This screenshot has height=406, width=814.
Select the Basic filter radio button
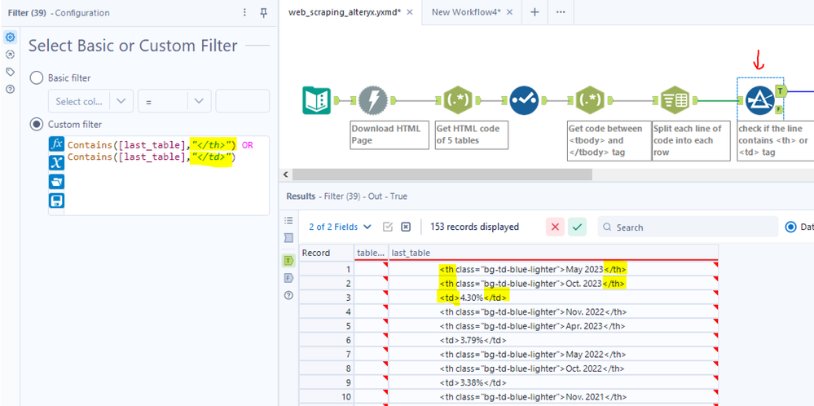[x=37, y=78]
